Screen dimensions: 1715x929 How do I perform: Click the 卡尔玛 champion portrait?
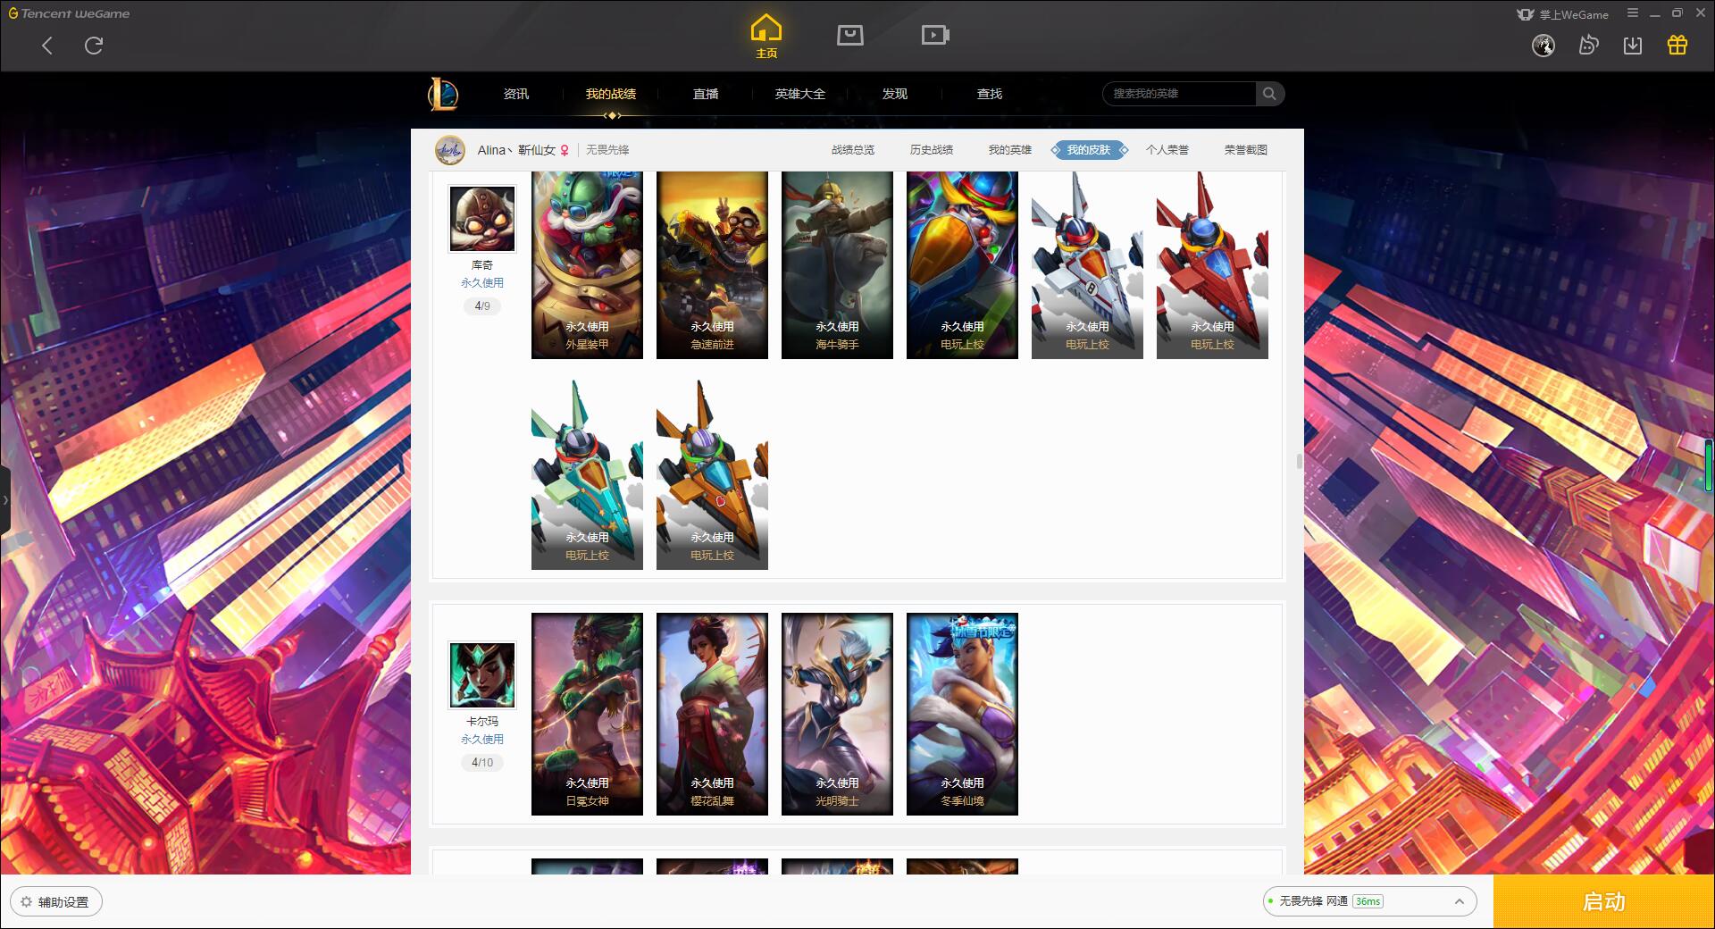tap(482, 675)
